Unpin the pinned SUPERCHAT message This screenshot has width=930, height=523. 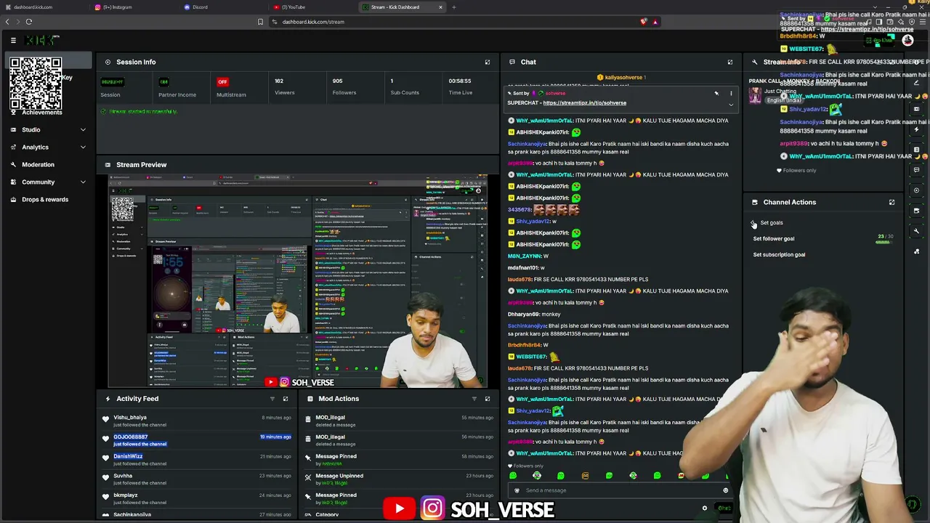coord(716,93)
